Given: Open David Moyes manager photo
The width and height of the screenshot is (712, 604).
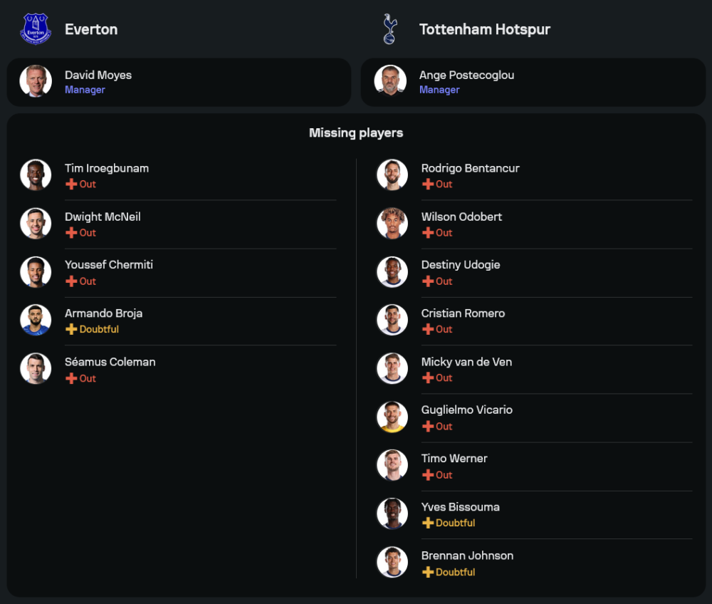Looking at the screenshot, I should (36, 82).
